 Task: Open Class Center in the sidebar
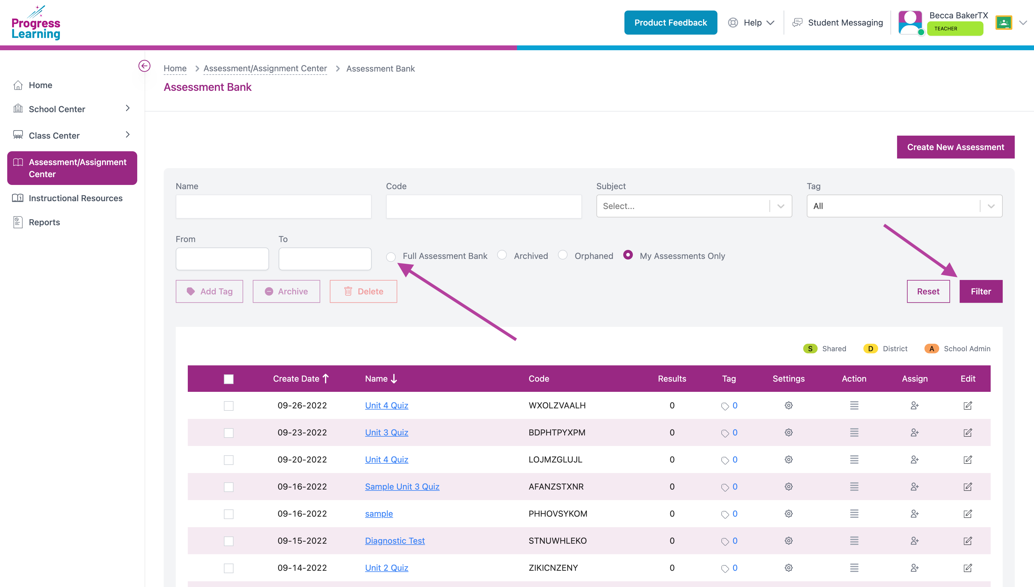pyautogui.click(x=54, y=135)
